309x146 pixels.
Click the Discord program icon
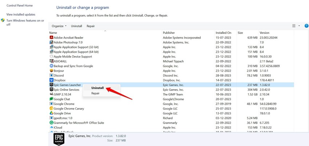[51, 75]
